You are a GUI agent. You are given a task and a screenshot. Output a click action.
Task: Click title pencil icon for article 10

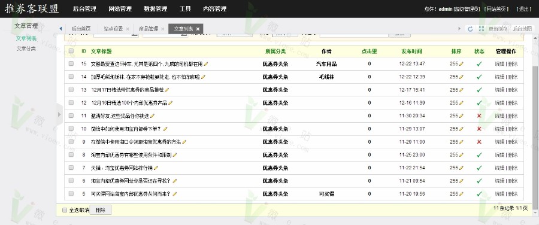[x=165, y=129]
